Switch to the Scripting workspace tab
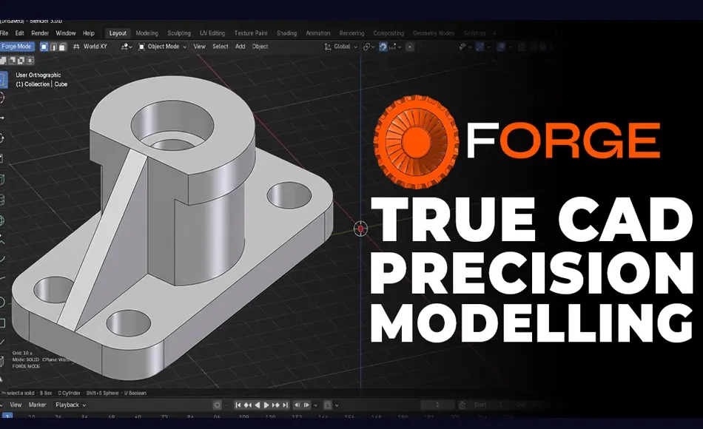 [474, 33]
